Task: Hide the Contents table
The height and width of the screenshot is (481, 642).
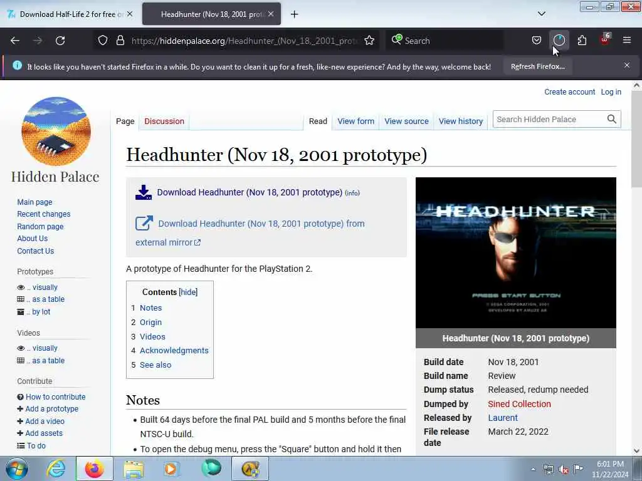Action: coord(188,292)
